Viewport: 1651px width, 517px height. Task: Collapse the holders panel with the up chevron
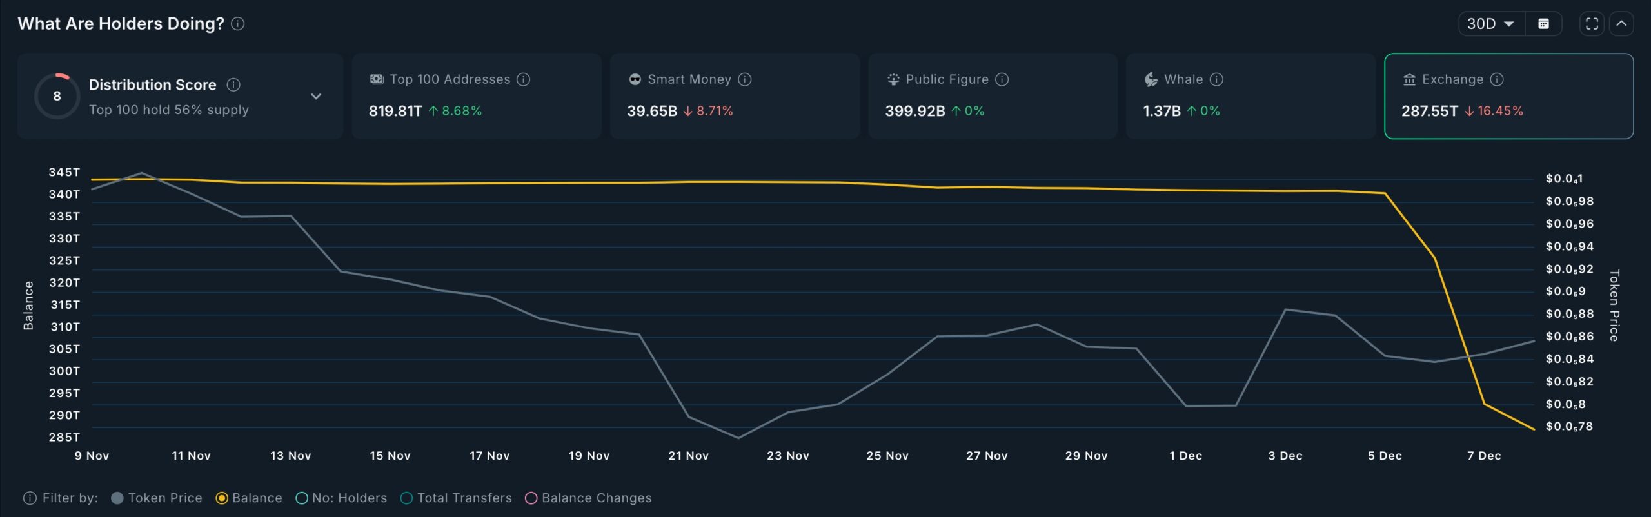click(1621, 24)
